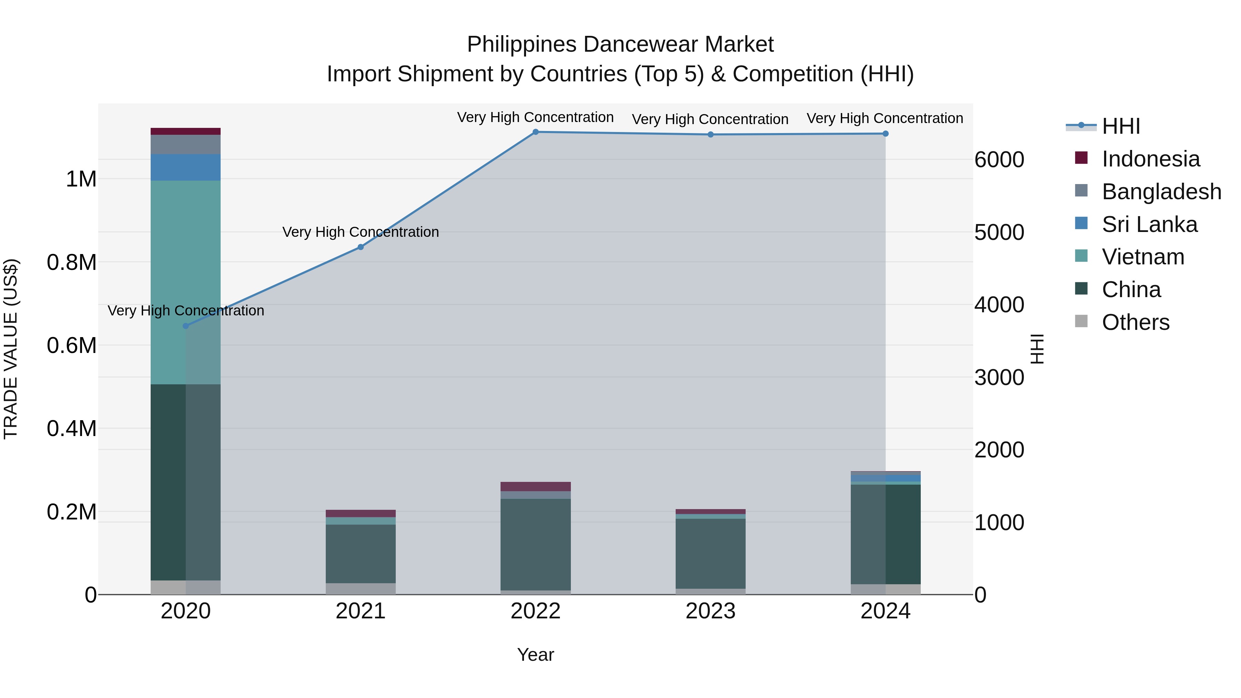The image size is (1241, 698).
Task: Click the Indonesia segment of the 2020 bar
Action: point(186,132)
